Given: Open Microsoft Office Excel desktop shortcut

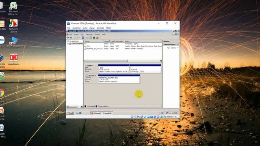Looking at the screenshot, I should (13, 9).
